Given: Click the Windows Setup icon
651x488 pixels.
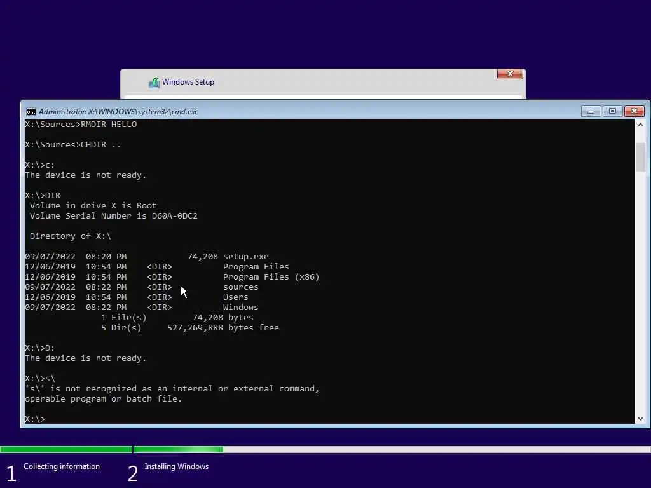Looking at the screenshot, I should click(154, 83).
